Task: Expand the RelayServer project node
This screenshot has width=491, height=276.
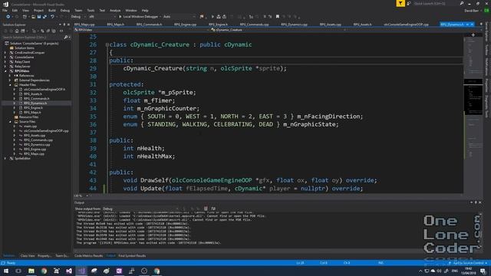Action: [x=5, y=67]
